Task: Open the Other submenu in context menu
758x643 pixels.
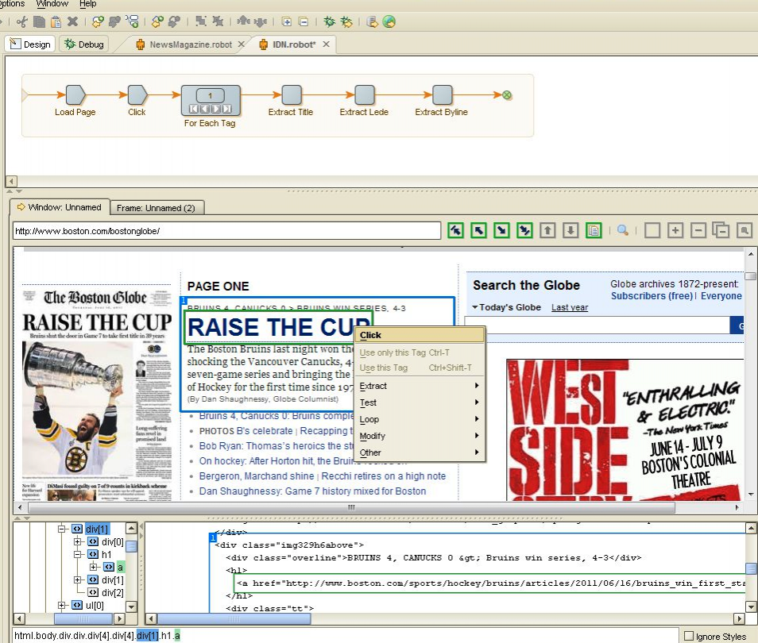Action: point(420,452)
